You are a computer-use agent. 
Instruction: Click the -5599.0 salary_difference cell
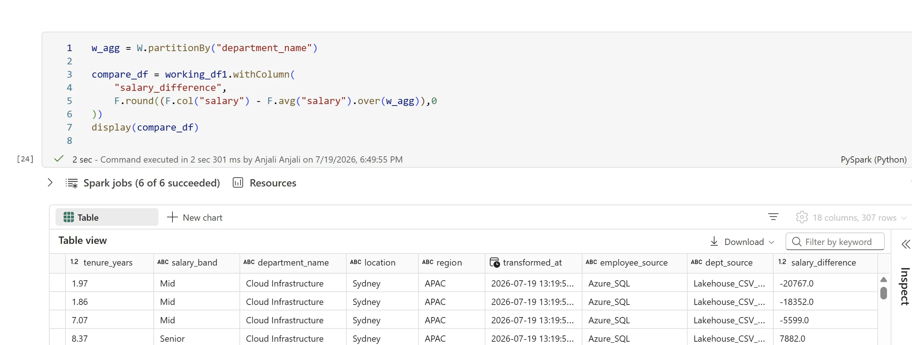point(826,320)
